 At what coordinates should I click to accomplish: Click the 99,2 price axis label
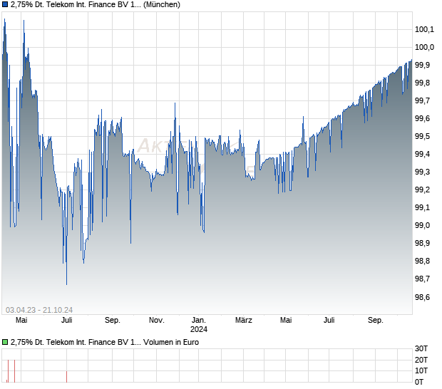coord(422,190)
